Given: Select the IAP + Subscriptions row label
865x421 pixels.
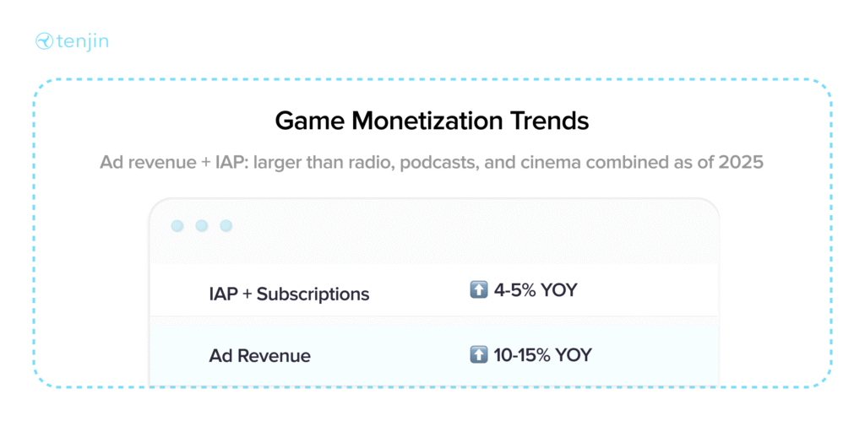Looking at the screenshot, I should pyautogui.click(x=289, y=294).
